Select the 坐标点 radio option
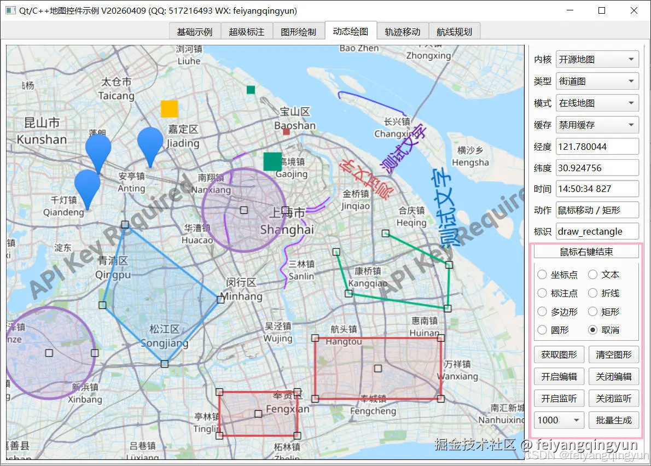This screenshot has height=466, width=651. [557, 275]
